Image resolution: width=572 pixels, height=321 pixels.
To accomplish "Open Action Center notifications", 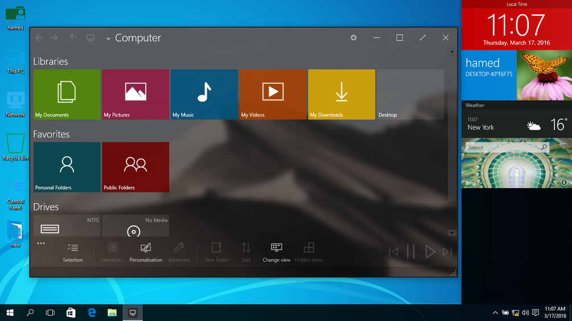I will tap(536, 312).
